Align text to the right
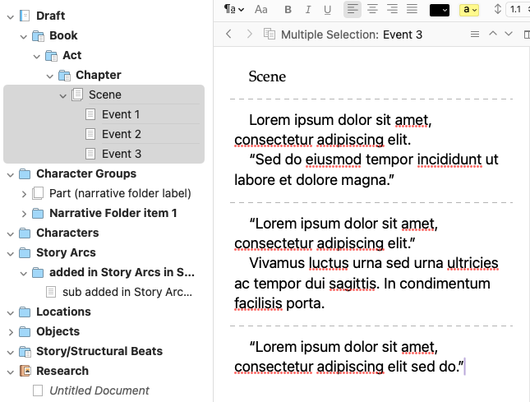The image size is (530, 402). tap(392, 10)
